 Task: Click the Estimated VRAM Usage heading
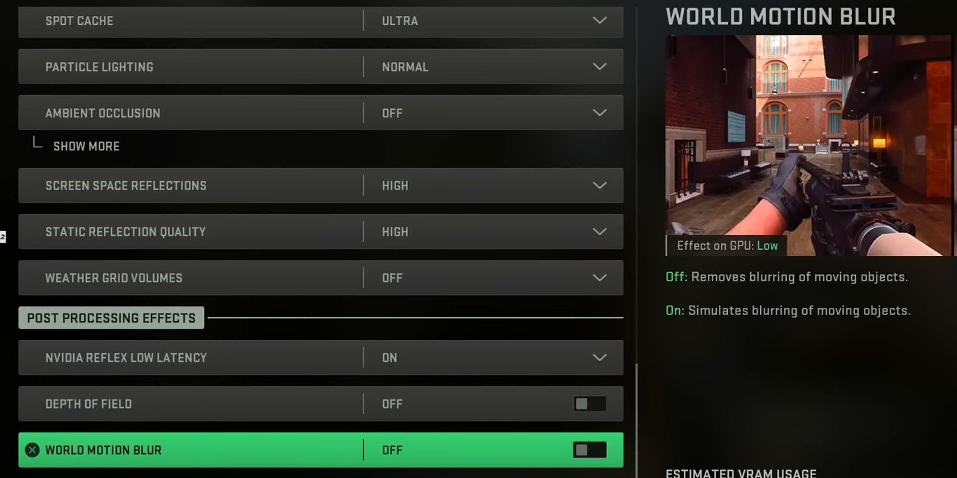tap(741, 473)
